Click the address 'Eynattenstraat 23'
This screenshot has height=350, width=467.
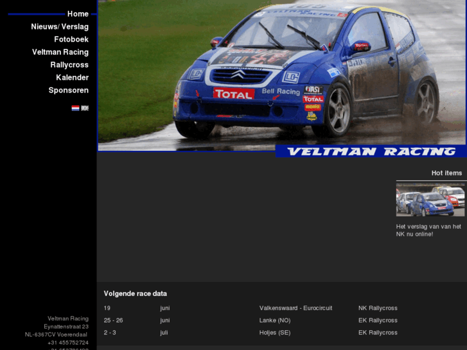[x=66, y=326]
